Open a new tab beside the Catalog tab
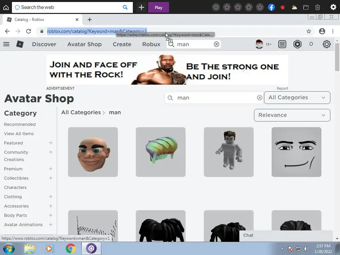The height and width of the screenshot is (255, 340). tap(90, 20)
